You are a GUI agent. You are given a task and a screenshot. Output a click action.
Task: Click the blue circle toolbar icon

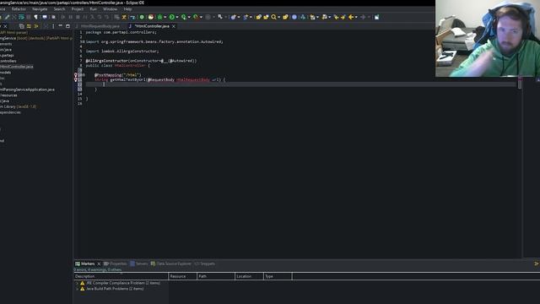coord(294,17)
